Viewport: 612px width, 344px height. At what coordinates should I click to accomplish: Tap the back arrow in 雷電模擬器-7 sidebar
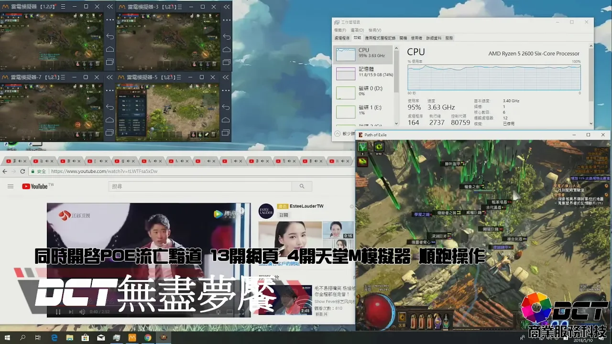point(110,107)
